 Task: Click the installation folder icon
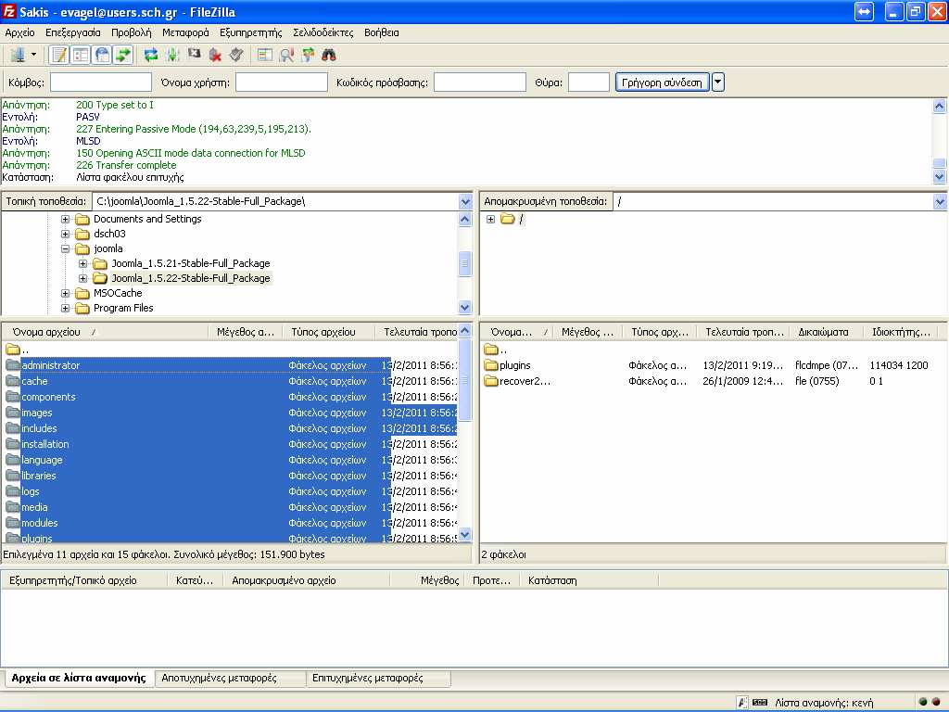13,444
